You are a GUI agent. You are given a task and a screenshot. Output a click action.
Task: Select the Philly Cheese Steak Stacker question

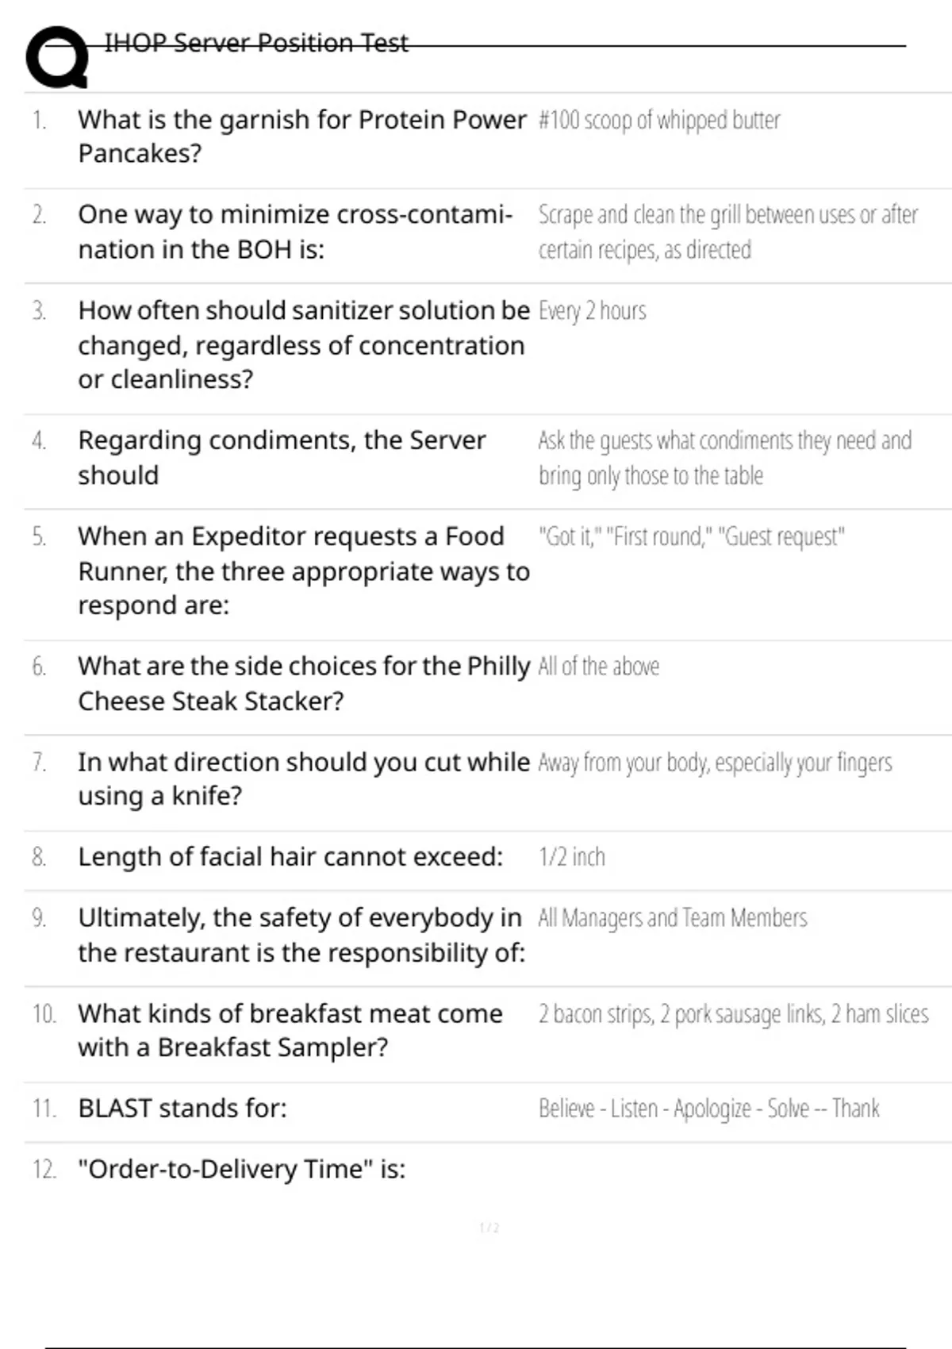pos(303,683)
